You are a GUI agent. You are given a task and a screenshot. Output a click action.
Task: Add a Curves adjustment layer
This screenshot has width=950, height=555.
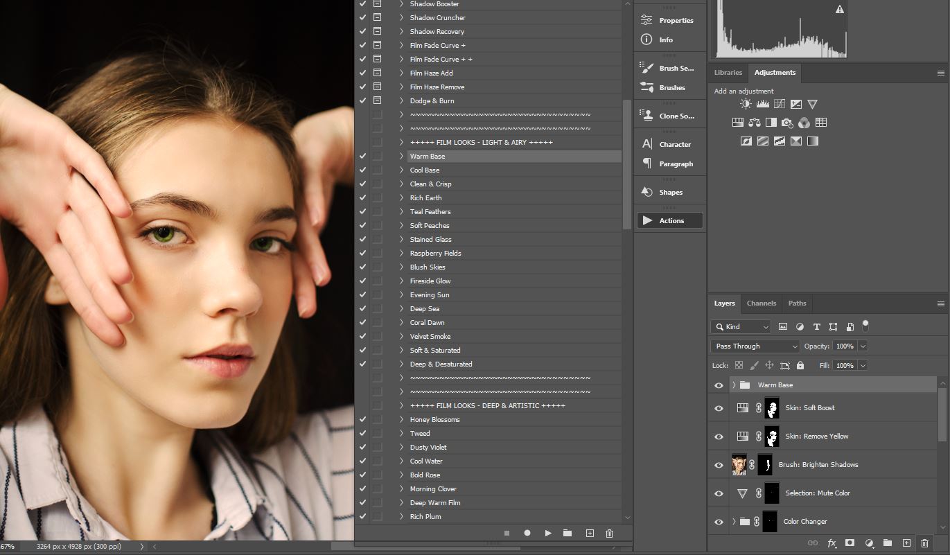pyautogui.click(x=780, y=104)
